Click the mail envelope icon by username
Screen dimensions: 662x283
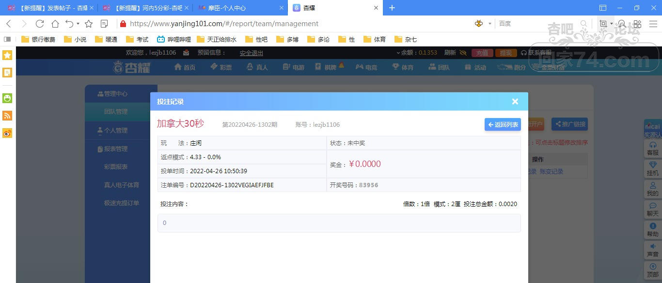pos(186,53)
